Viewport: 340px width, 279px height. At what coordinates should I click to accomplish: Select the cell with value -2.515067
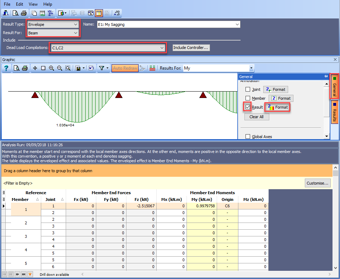141,206
